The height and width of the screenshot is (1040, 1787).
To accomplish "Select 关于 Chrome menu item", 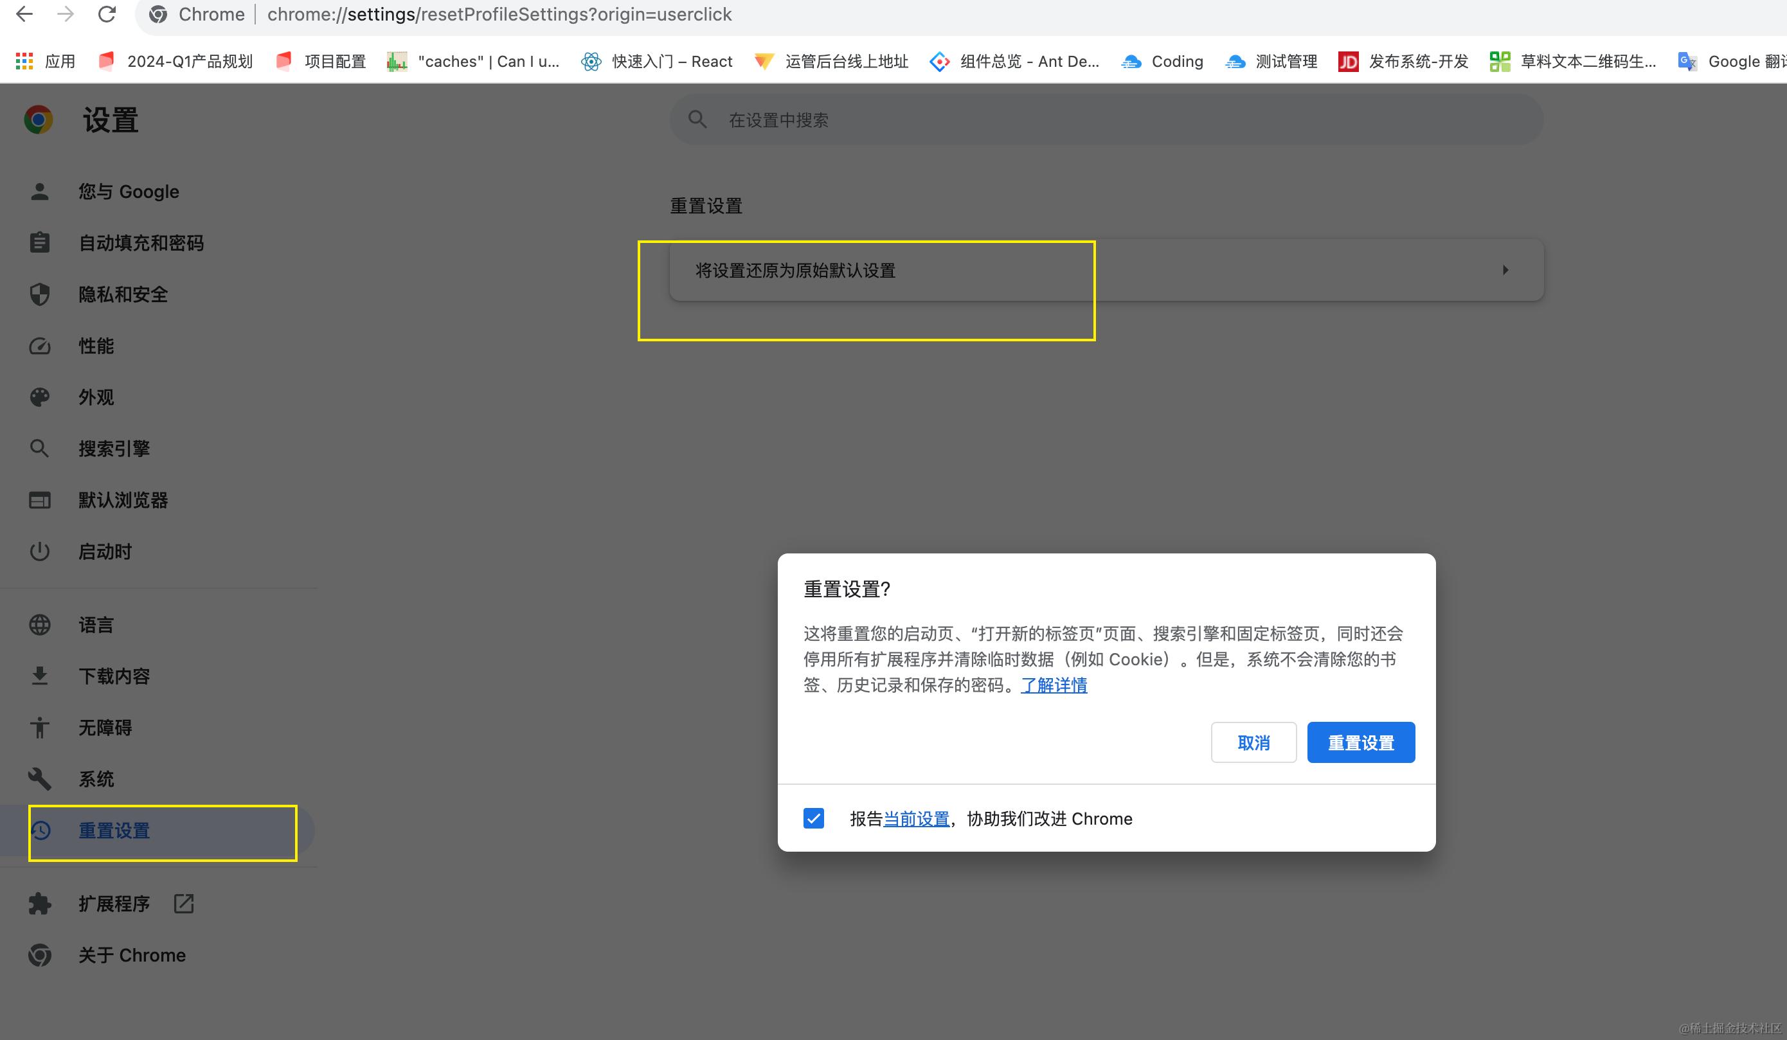I will 132,955.
